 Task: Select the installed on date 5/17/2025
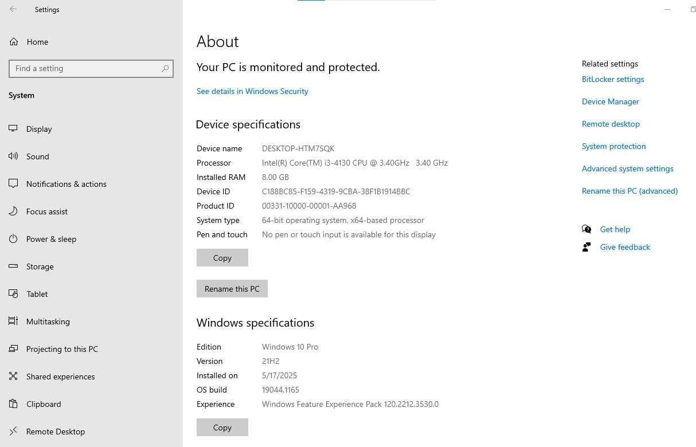click(279, 375)
